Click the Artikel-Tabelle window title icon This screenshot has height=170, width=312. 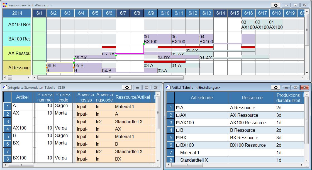tap(168, 87)
